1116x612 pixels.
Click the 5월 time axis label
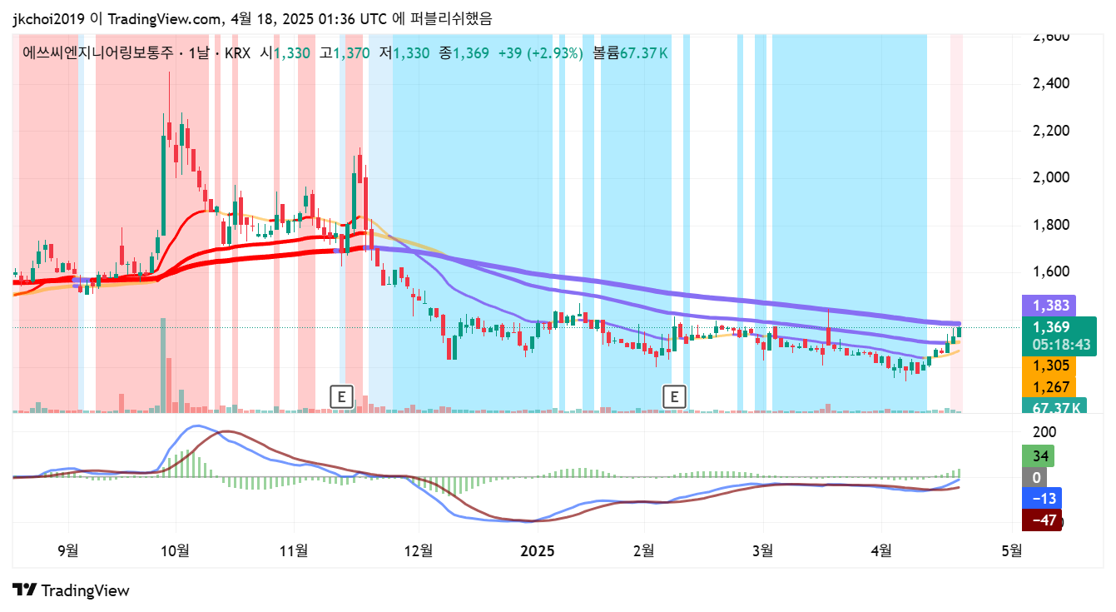tap(1011, 550)
